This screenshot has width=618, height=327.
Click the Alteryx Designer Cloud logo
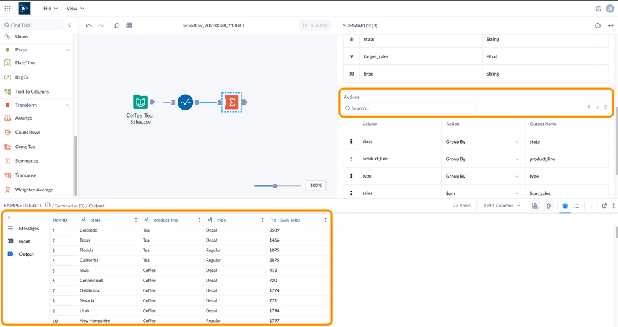click(x=25, y=8)
